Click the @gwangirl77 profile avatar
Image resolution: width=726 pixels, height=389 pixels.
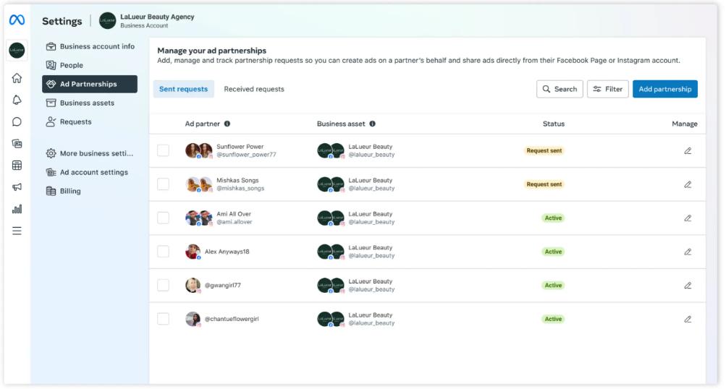[193, 286]
